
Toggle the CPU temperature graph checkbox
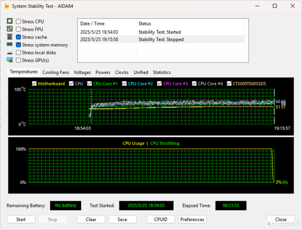click(71, 84)
